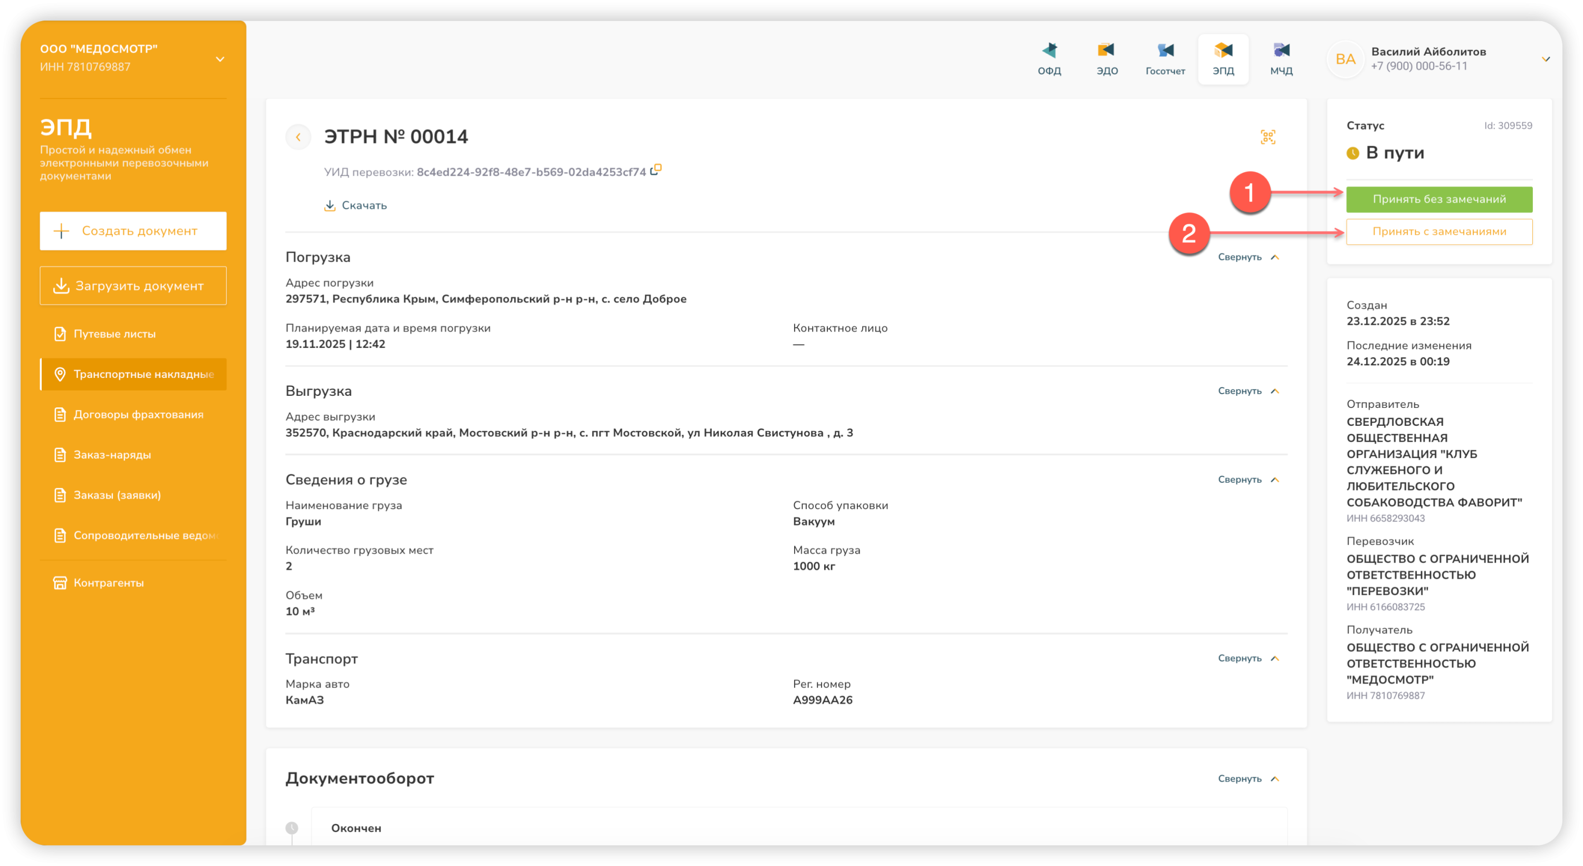Open Путевые листы in the sidebar
The height and width of the screenshot is (866, 1583).
115,334
